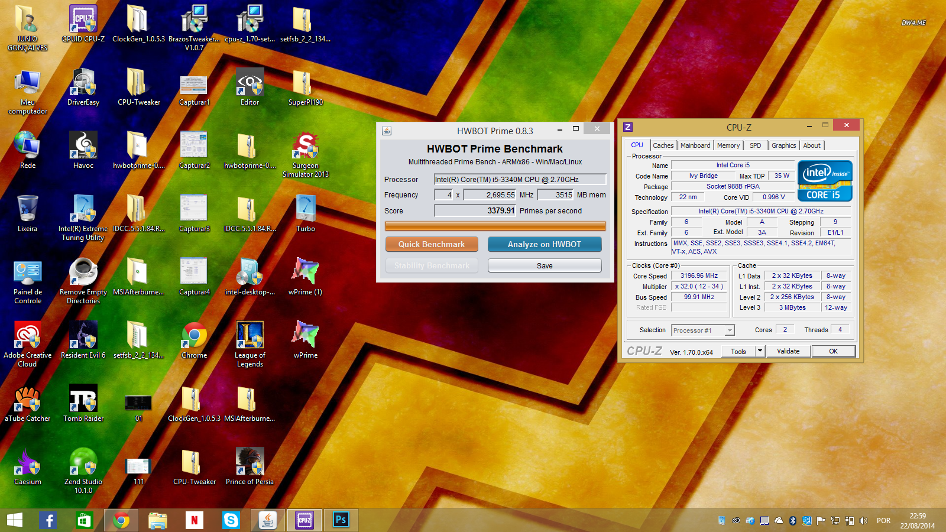Open Skype from the taskbar
The height and width of the screenshot is (532, 946).
point(231,520)
